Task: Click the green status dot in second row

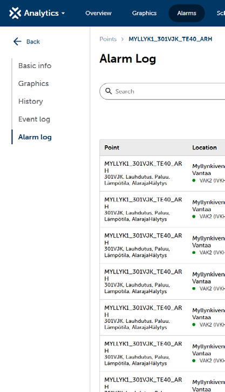Action: [194, 217]
